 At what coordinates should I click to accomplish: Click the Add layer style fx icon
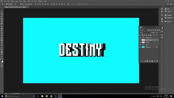click(145, 61)
